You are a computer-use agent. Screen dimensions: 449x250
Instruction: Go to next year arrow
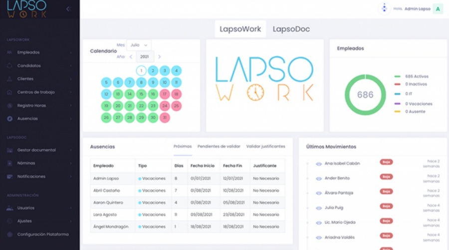(160, 57)
